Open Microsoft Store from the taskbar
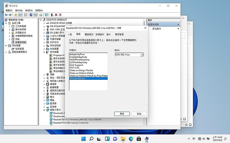Image resolution: width=230 pixels, height=143 pixels. (139, 139)
